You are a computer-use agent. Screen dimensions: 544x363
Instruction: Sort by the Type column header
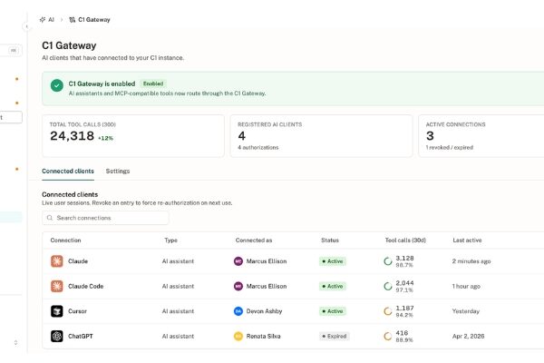click(170, 240)
